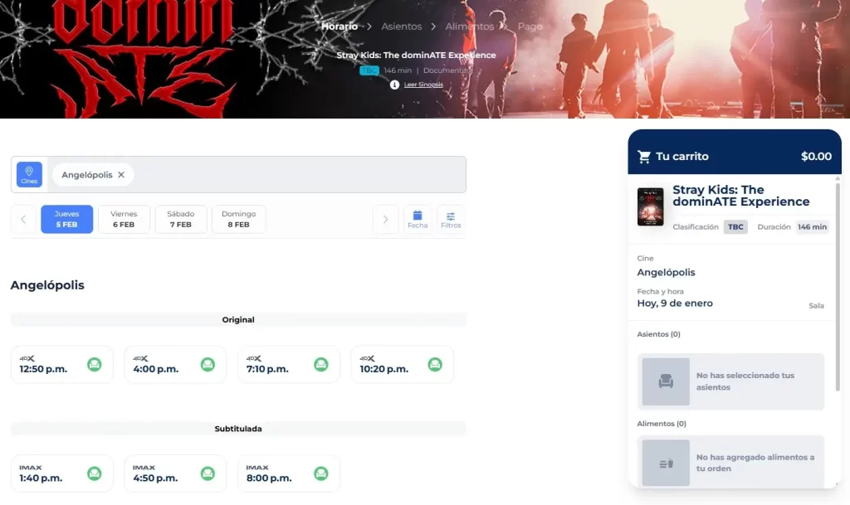Click seat icon on 12:50 p.m. showtime

[95, 365]
